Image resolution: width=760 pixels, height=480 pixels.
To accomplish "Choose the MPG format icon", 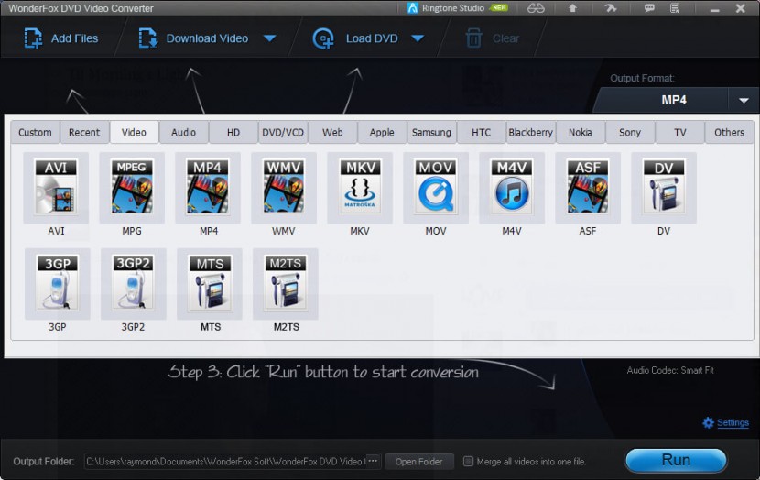I will [132, 188].
